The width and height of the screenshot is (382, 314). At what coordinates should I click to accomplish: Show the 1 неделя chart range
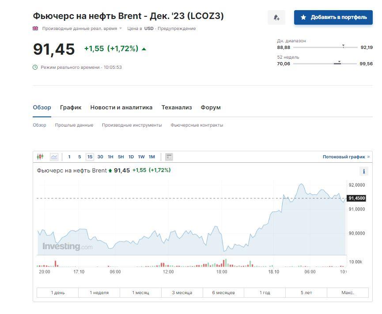(x=99, y=292)
